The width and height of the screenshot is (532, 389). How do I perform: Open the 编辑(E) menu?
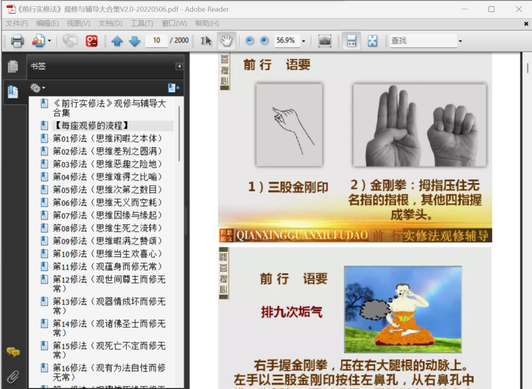pos(47,24)
